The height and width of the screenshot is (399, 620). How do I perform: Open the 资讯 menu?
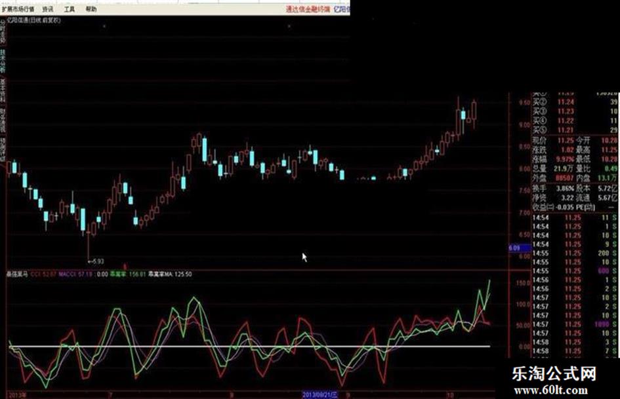[x=48, y=9]
